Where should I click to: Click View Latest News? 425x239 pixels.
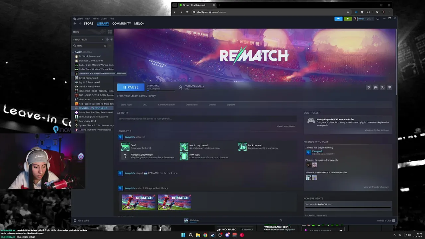click(x=286, y=126)
